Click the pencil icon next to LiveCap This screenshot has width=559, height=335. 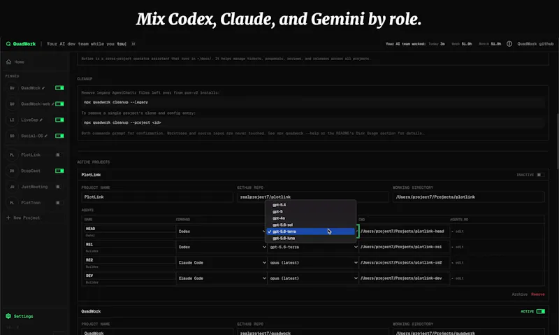tap(41, 120)
